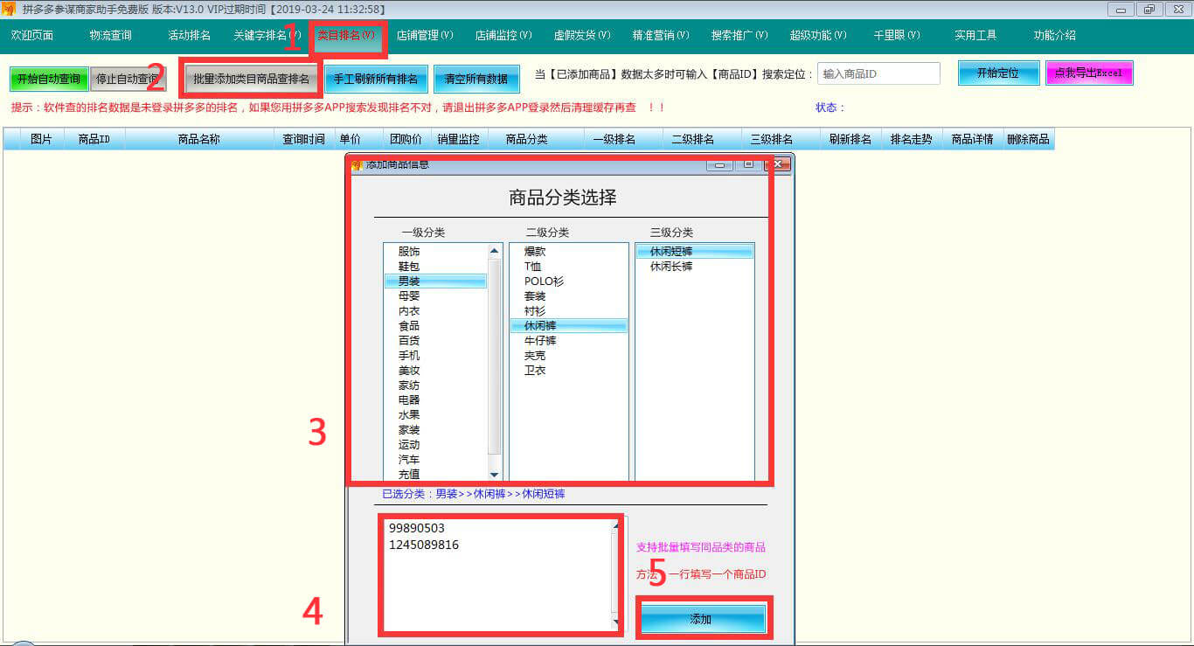Viewport: 1194px width, 646px height.
Task: Switch to the 活动排名 tab
Action: click(x=190, y=36)
